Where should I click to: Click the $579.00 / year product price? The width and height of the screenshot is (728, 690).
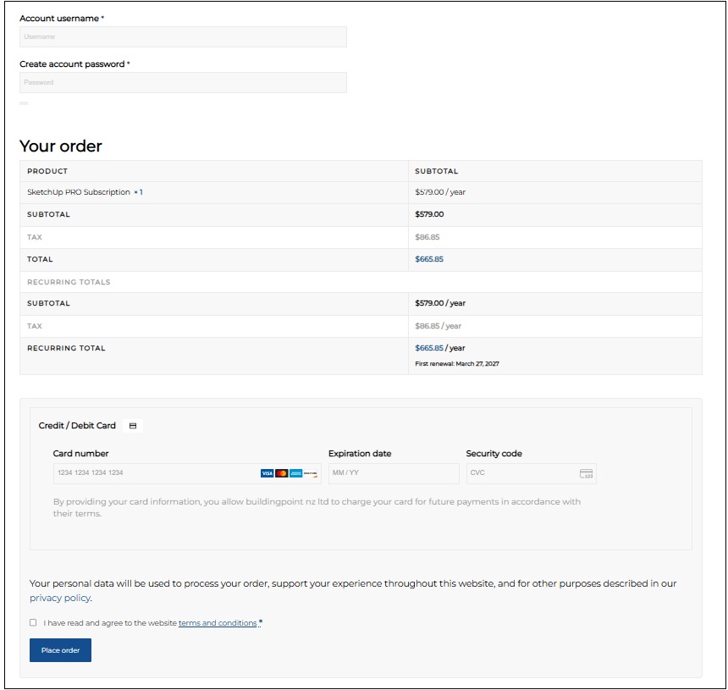pos(440,192)
